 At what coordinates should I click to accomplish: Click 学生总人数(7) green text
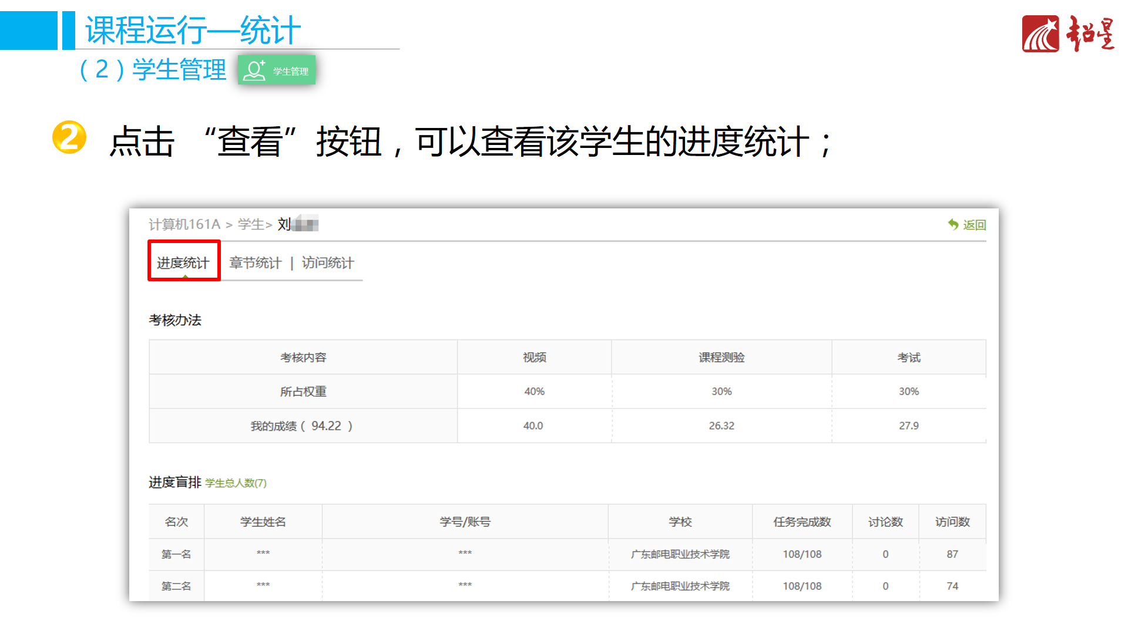coord(236,483)
